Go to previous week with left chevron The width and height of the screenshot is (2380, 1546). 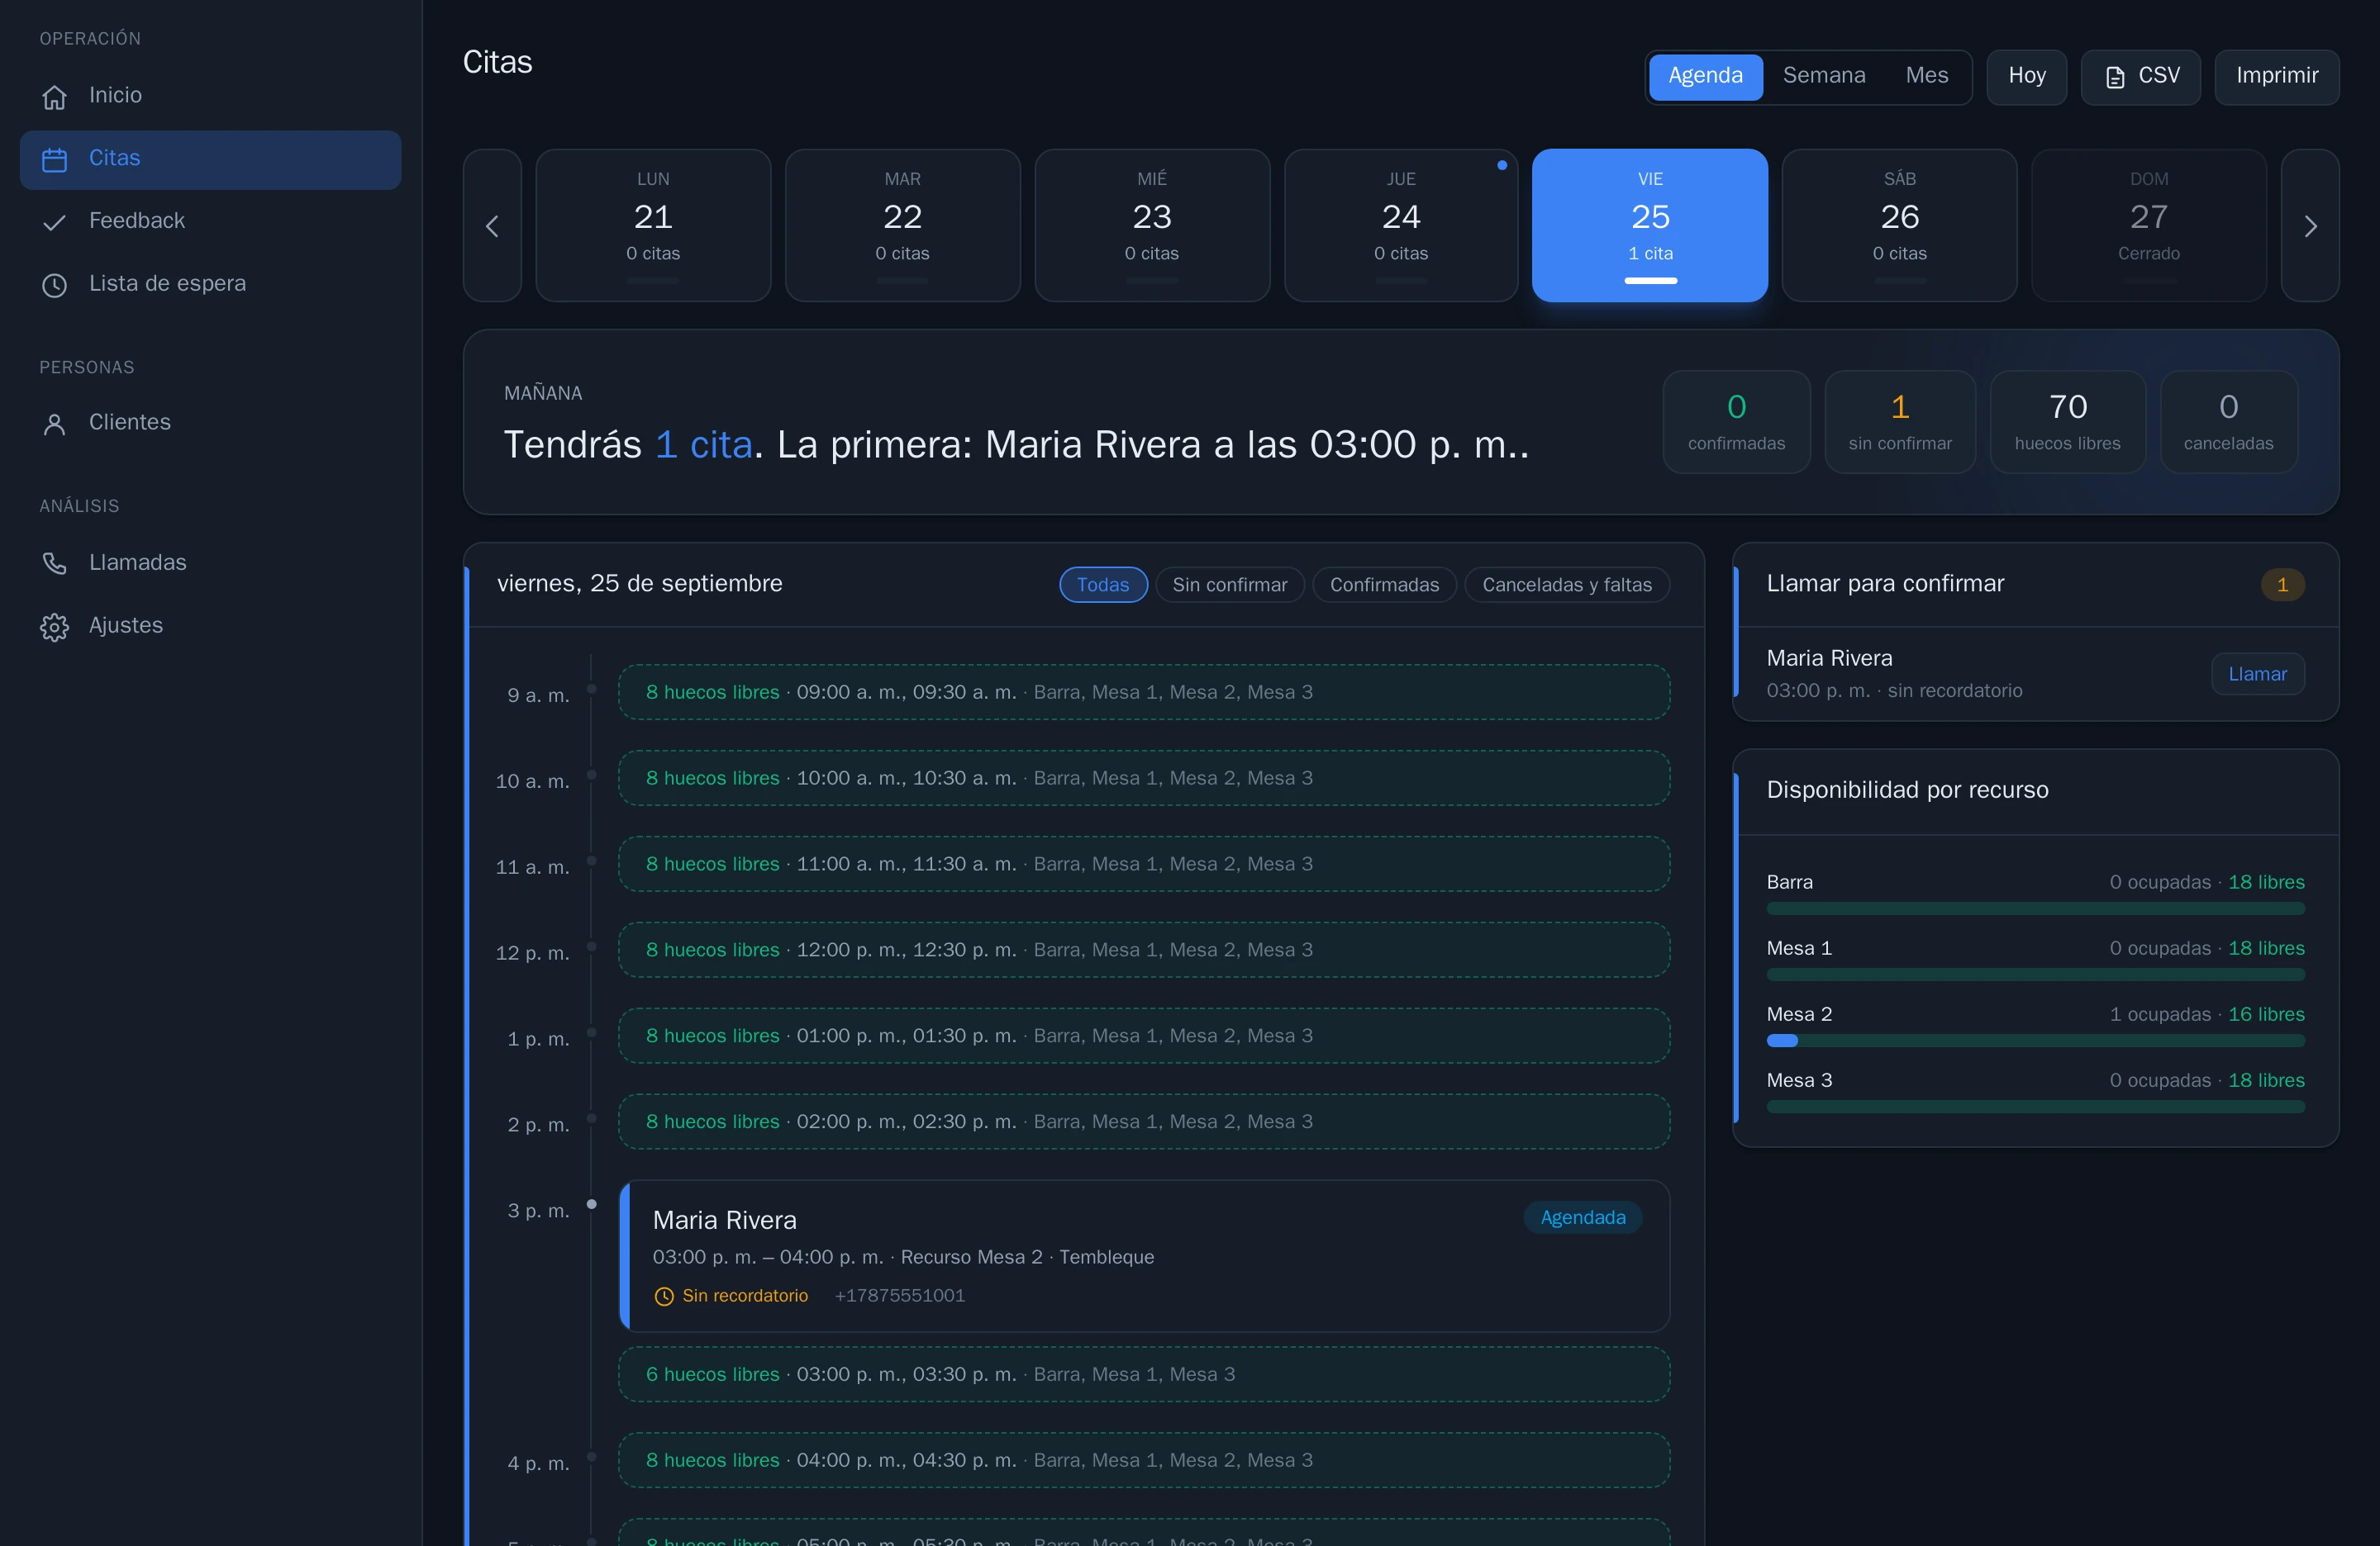click(x=492, y=225)
